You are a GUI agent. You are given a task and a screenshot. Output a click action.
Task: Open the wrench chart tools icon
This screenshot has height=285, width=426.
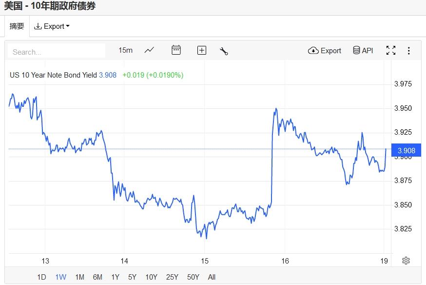224,51
